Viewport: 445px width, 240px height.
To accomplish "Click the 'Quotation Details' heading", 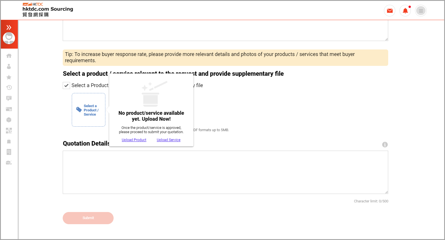I will [86, 144].
